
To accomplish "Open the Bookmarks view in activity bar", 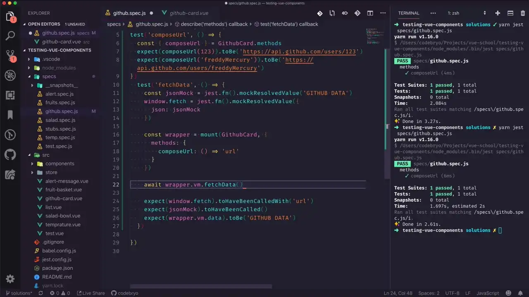I will (x=10, y=115).
